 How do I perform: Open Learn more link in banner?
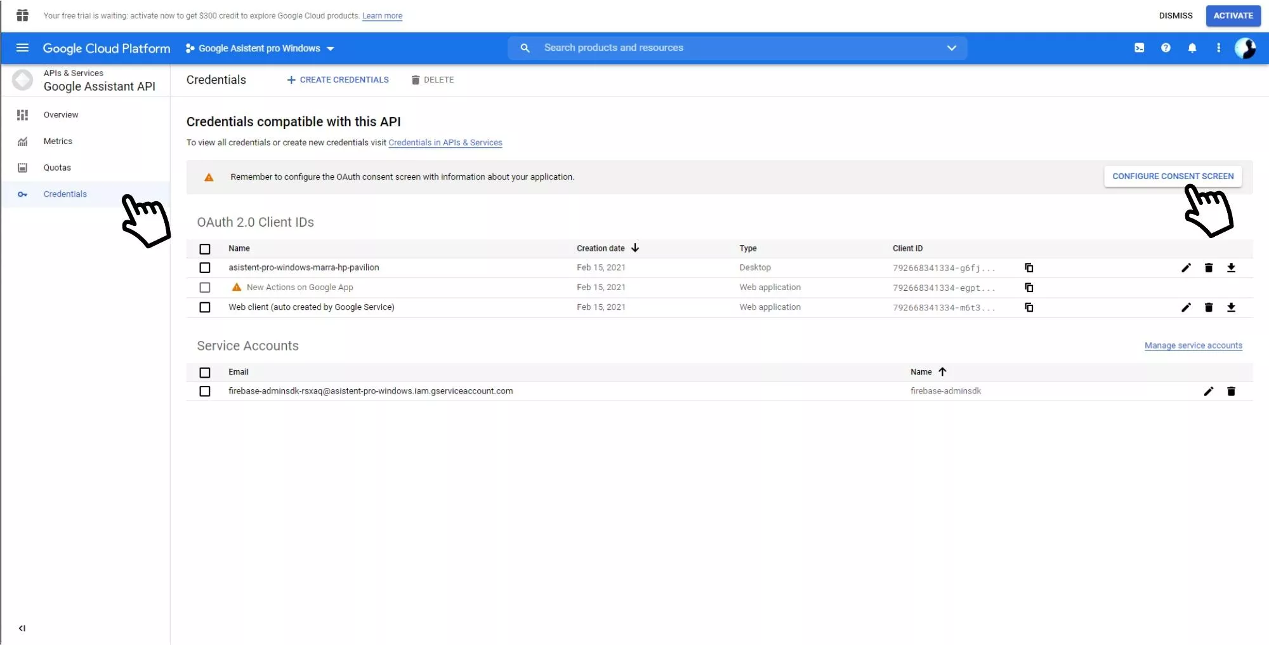pos(382,16)
